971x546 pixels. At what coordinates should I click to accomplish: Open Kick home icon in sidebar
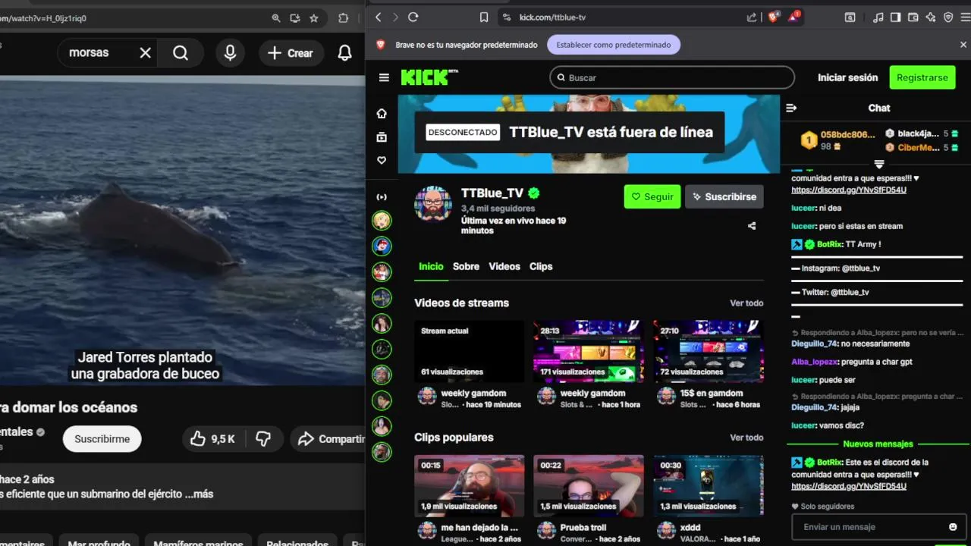382,113
